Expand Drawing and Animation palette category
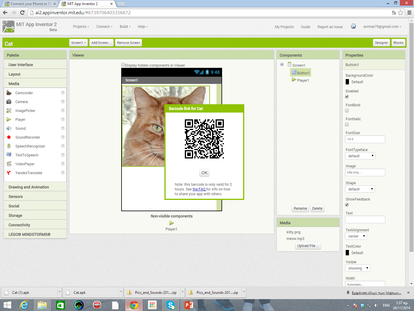Image resolution: width=414 pixels, height=311 pixels. [35, 187]
